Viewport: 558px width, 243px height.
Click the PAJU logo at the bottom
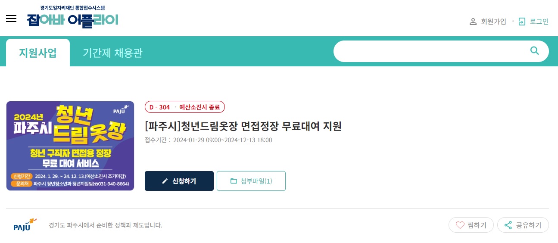25,225
